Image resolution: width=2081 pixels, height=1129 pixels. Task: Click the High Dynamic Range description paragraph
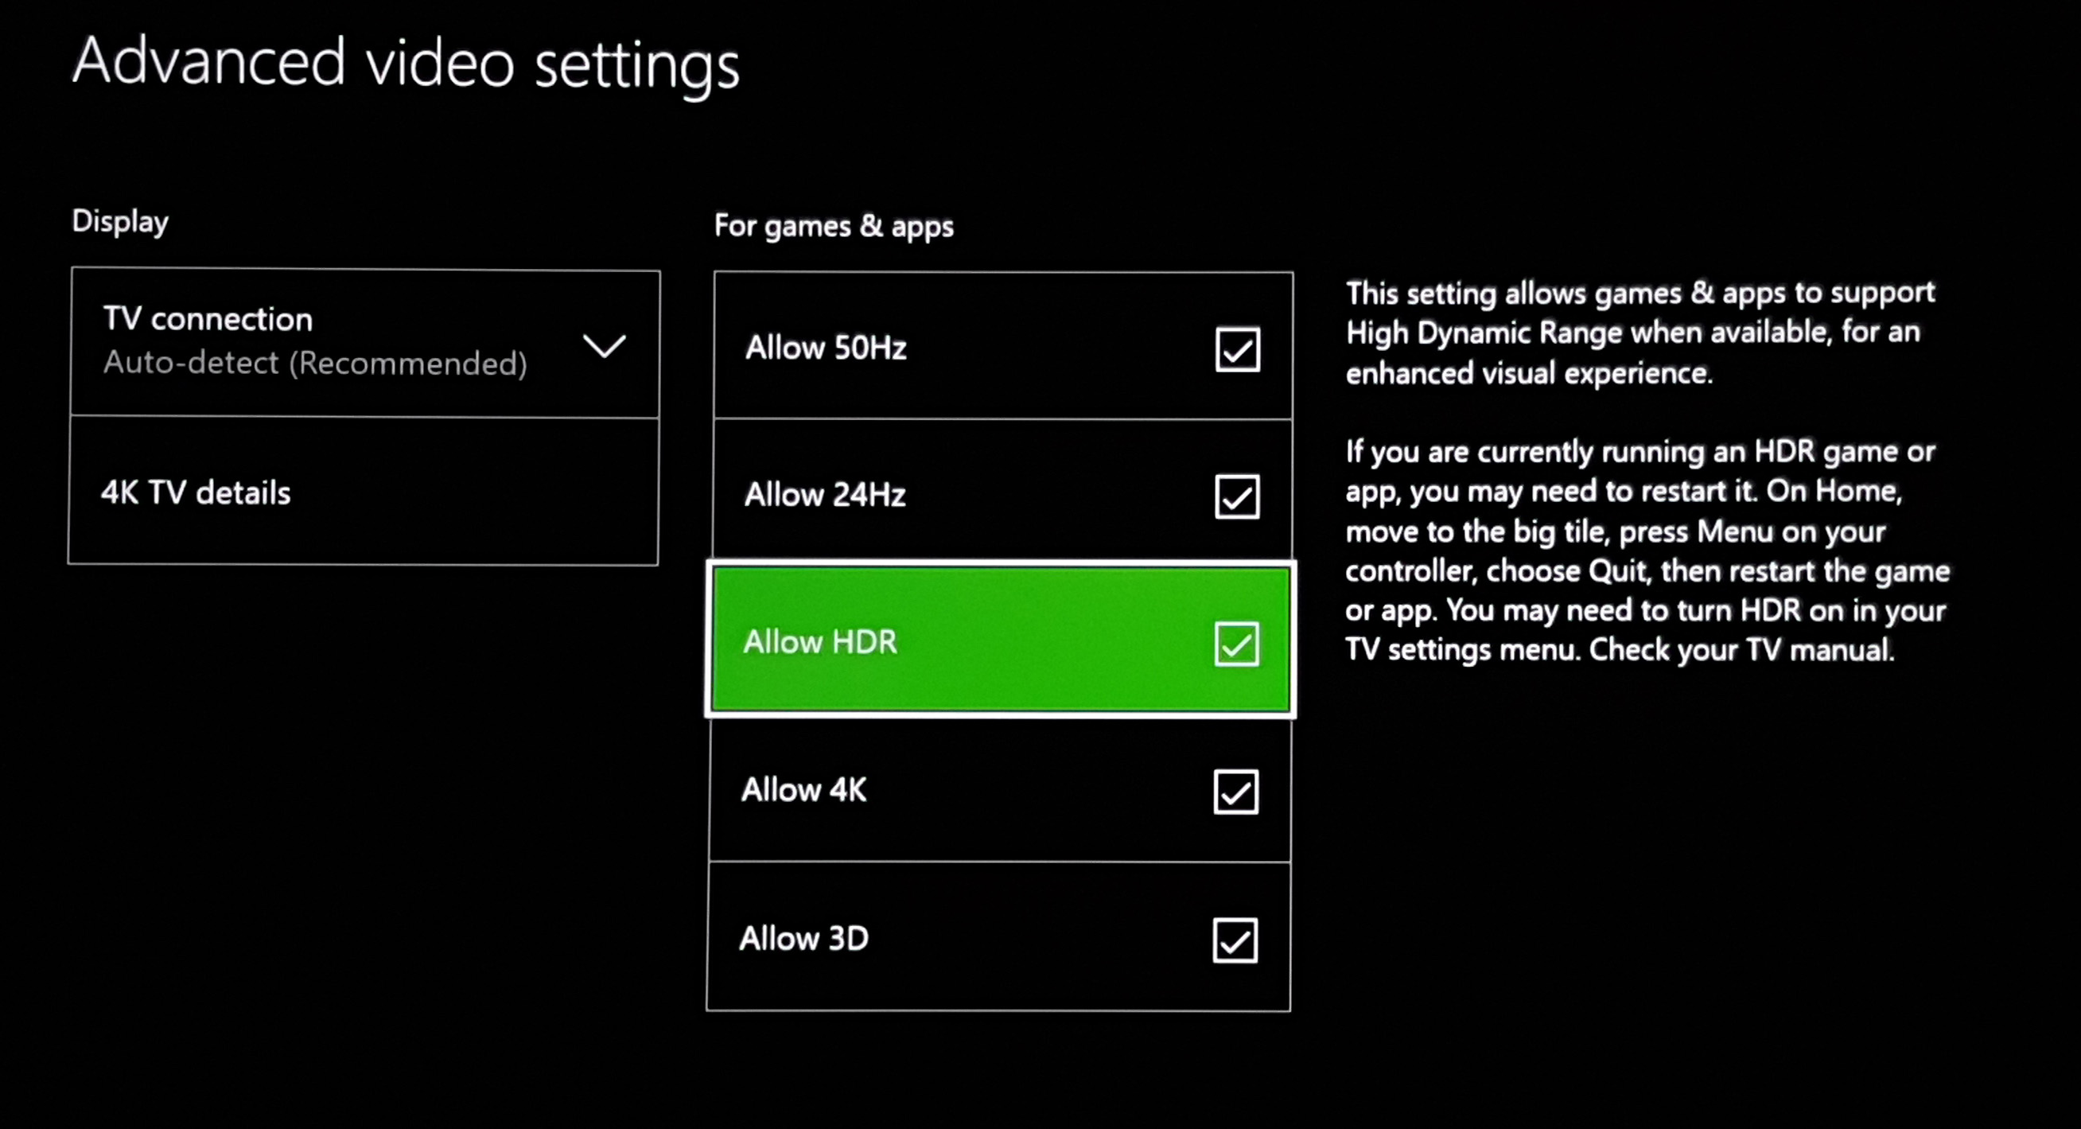(1640, 333)
